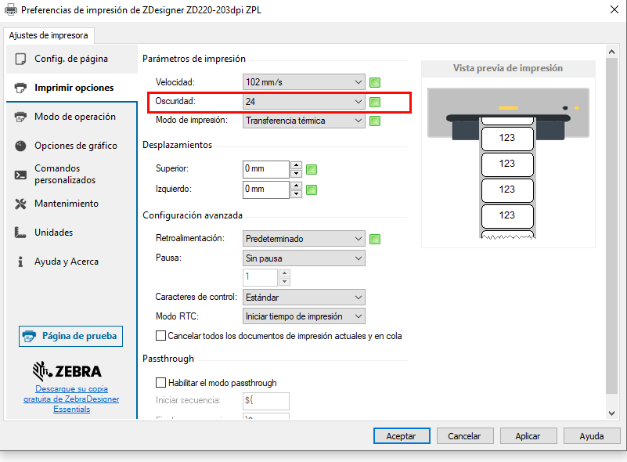Click the Ayuda y Acerca info icon

coord(21,262)
